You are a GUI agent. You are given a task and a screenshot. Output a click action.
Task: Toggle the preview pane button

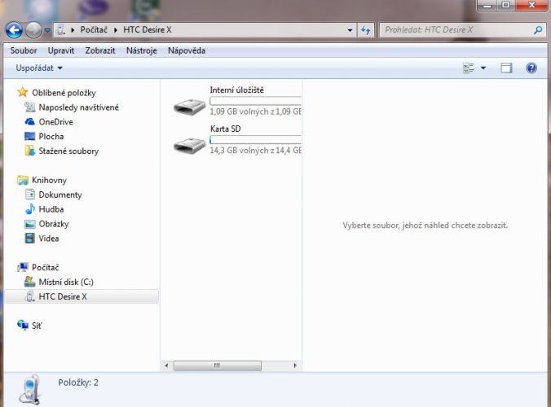tap(506, 68)
